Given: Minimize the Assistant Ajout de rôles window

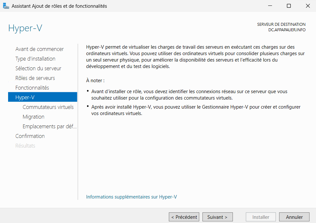Looking at the screenshot, I should point(270,6).
